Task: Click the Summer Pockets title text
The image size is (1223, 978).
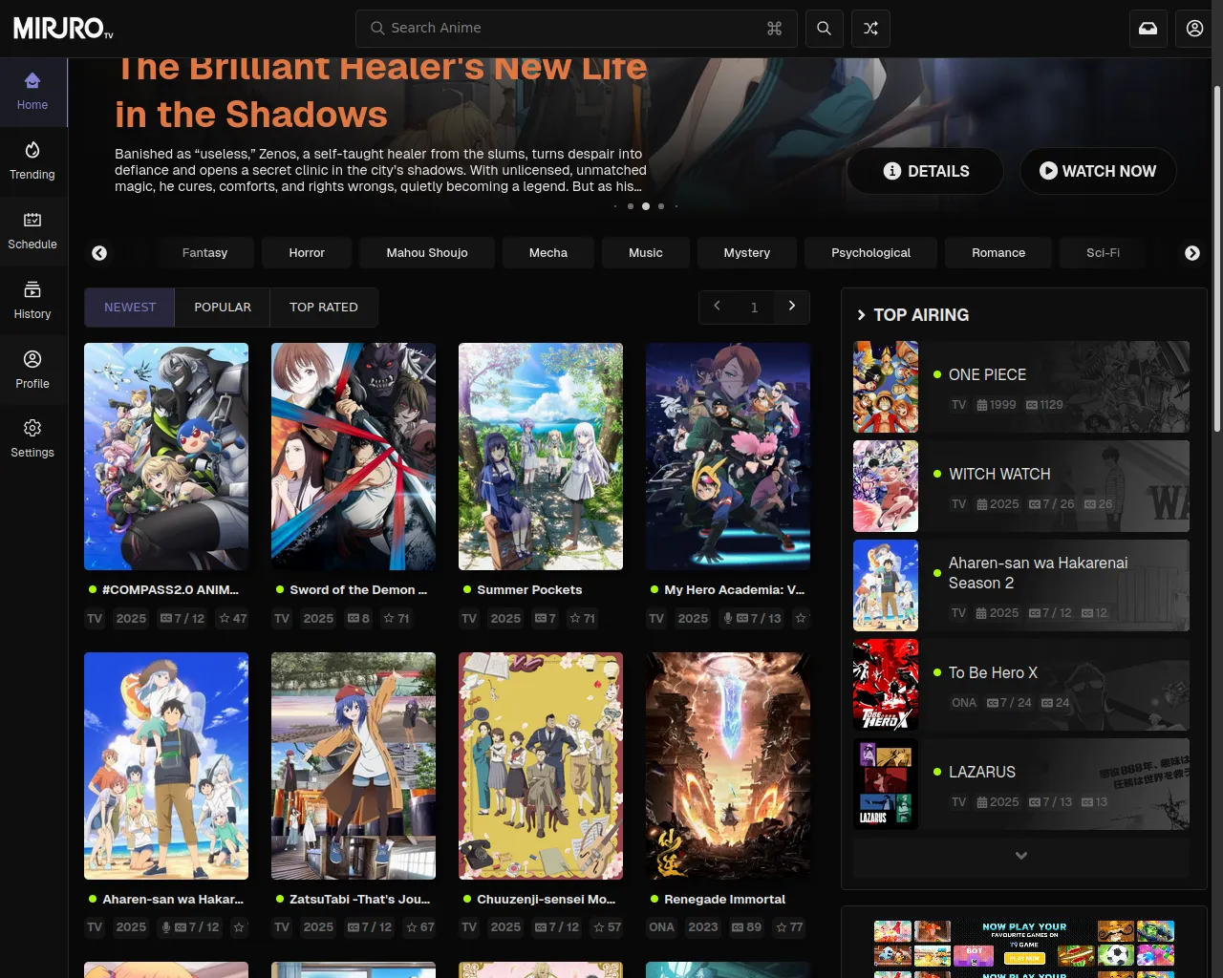Action: tap(529, 590)
